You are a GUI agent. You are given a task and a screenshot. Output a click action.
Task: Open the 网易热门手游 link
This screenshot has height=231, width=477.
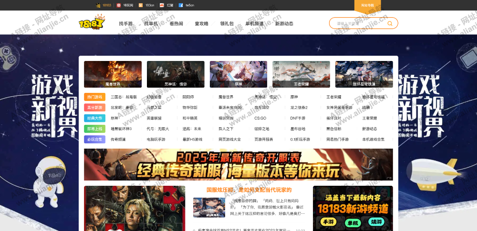click(337, 140)
